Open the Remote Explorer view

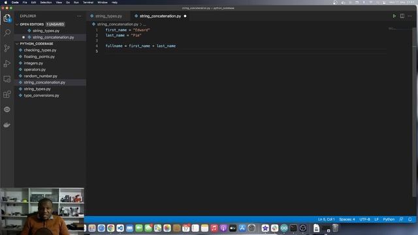[x=7, y=79]
